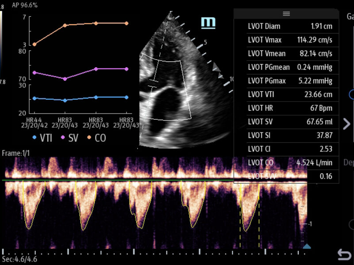The image size is (354, 265).
Task: Click the first CO data point on orange trend
Action: (x=35, y=44)
